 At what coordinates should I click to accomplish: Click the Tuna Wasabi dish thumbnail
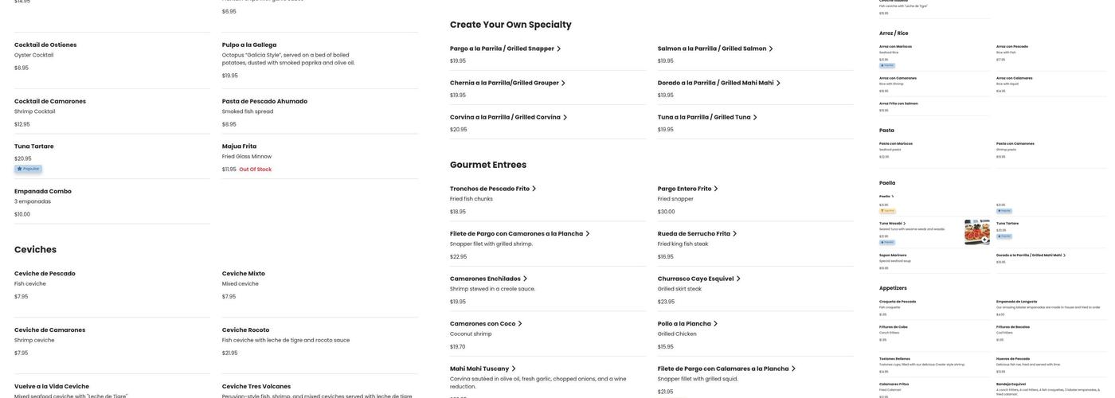click(x=976, y=232)
